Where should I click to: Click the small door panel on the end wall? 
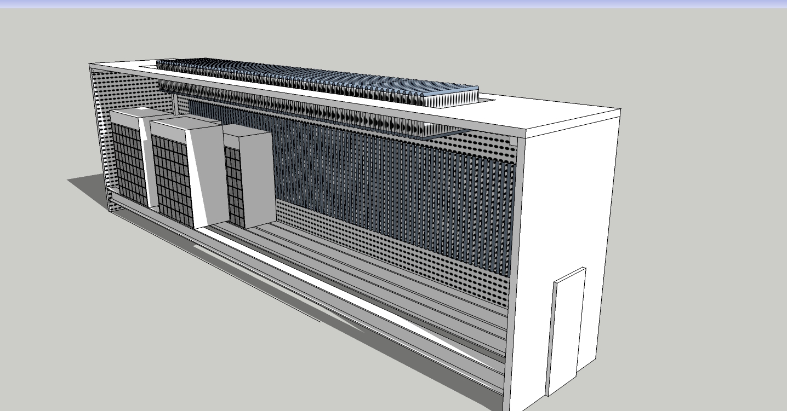tap(566, 328)
